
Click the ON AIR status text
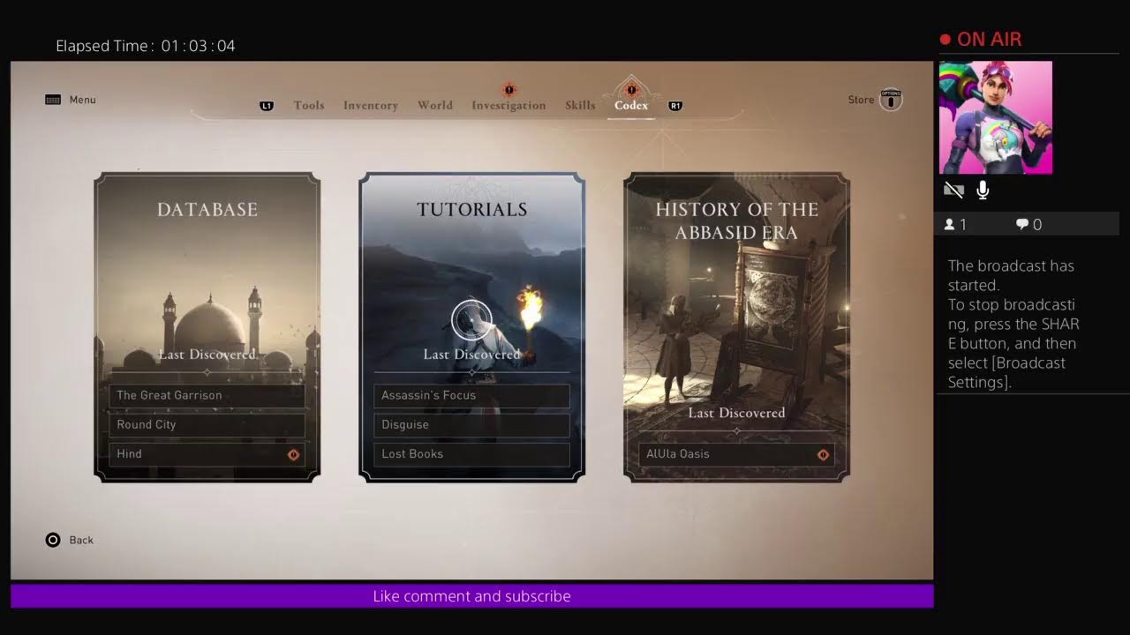click(989, 40)
